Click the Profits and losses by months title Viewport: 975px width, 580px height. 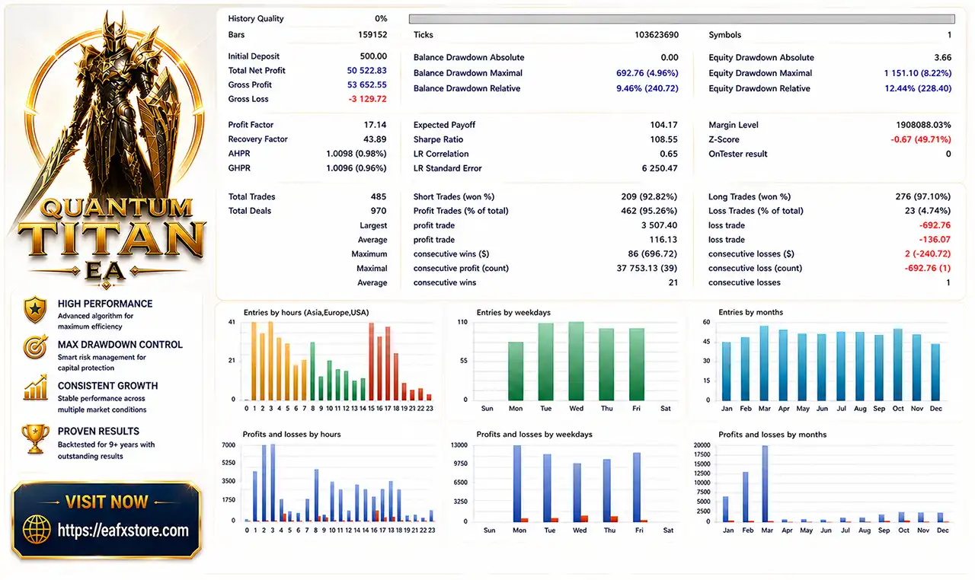[772, 435]
